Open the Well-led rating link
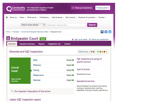This screenshot has width=168, height=101. point(37,80)
